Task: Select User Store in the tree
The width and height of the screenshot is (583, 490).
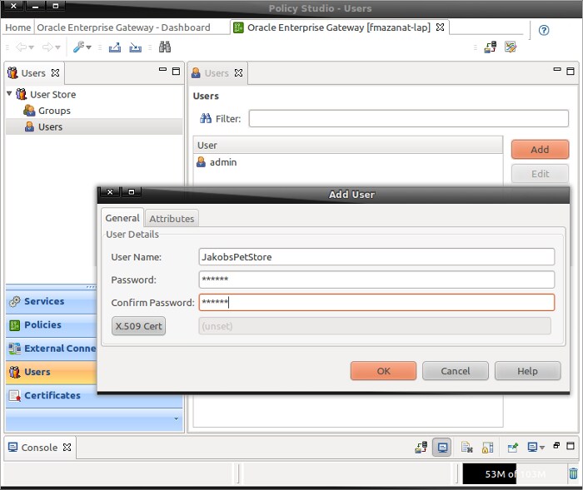Action: click(x=52, y=94)
